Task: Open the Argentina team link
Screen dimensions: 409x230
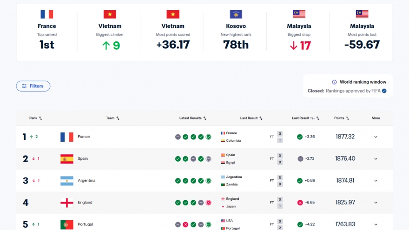Action: coord(86,181)
